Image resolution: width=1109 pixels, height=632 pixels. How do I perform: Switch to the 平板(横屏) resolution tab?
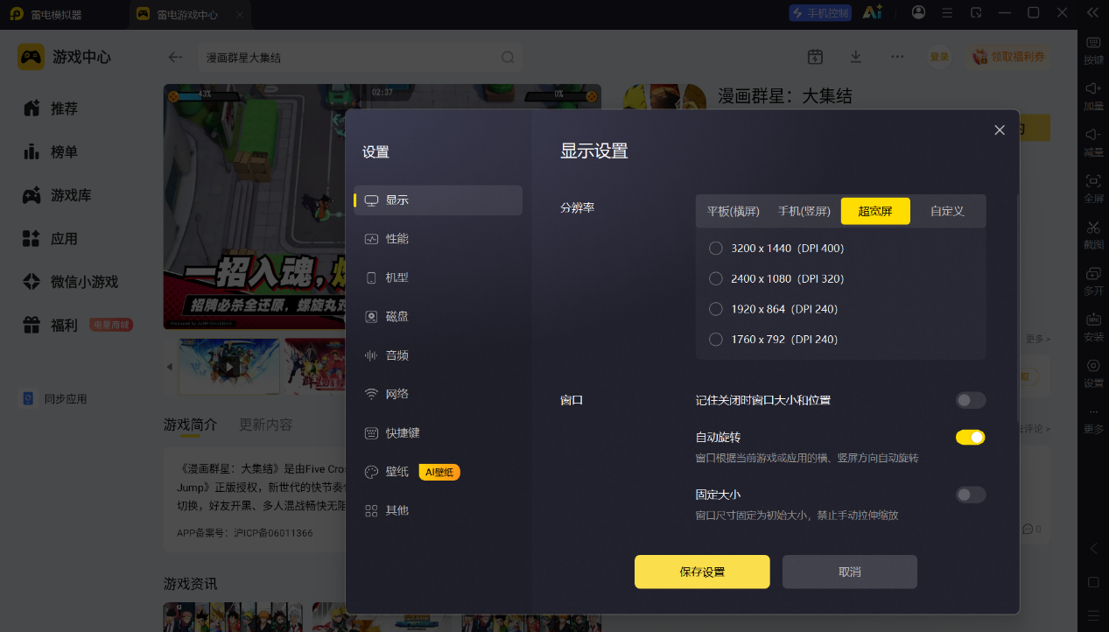click(x=733, y=211)
